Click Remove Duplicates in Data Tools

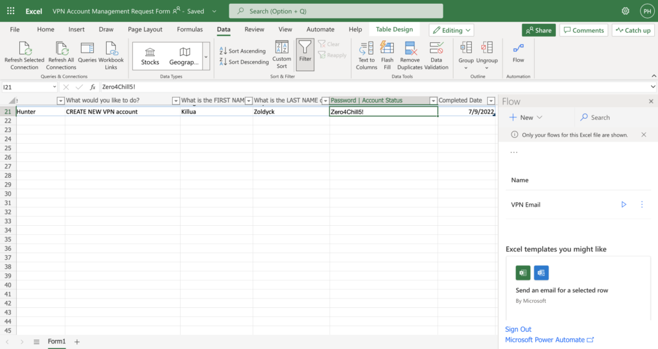[x=410, y=54]
